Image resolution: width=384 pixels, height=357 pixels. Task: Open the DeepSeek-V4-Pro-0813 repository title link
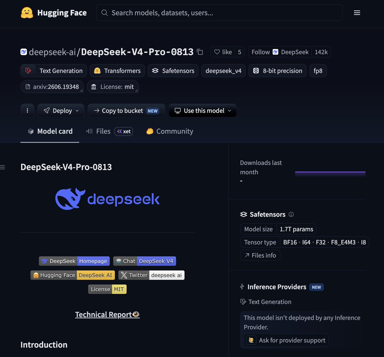click(137, 52)
